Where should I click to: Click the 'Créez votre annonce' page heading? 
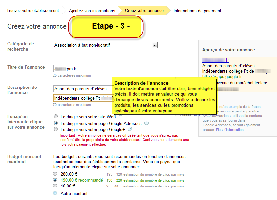tap(37, 26)
